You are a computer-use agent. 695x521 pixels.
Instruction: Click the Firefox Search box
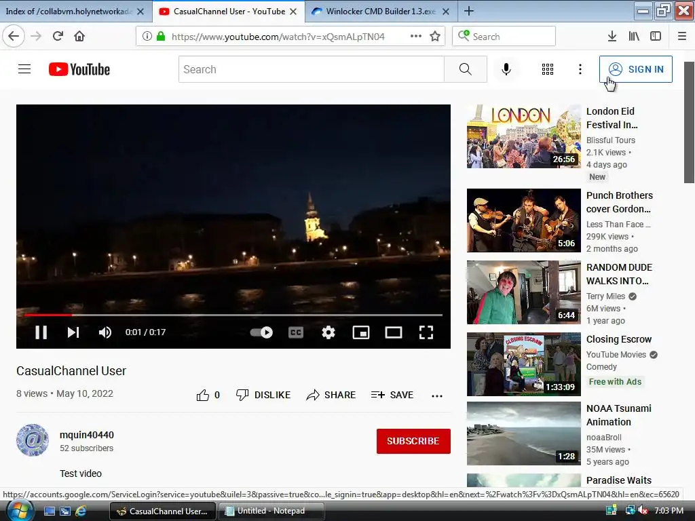tap(504, 37)
